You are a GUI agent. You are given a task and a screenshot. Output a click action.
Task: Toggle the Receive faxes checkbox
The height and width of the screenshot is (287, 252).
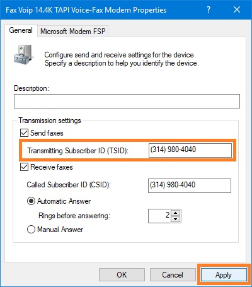[x=24, y=167]
